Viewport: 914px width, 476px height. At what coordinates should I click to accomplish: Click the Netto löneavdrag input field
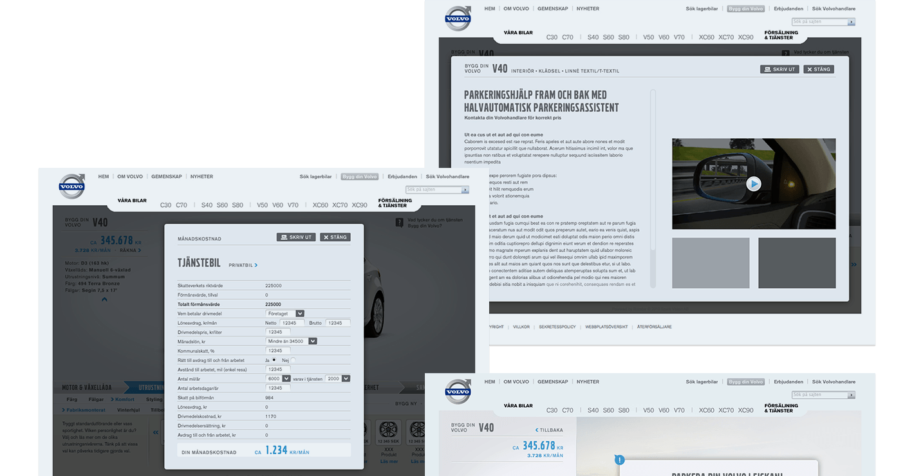click(x=292, y=323)
